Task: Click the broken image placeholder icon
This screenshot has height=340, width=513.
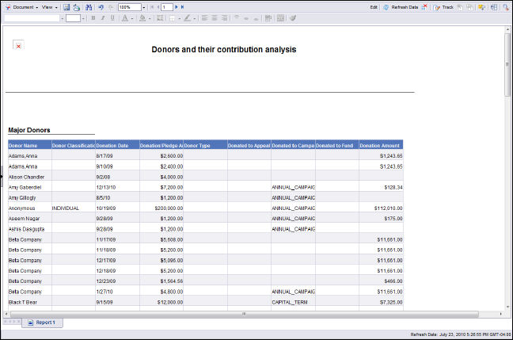Action: click(18, 45)
